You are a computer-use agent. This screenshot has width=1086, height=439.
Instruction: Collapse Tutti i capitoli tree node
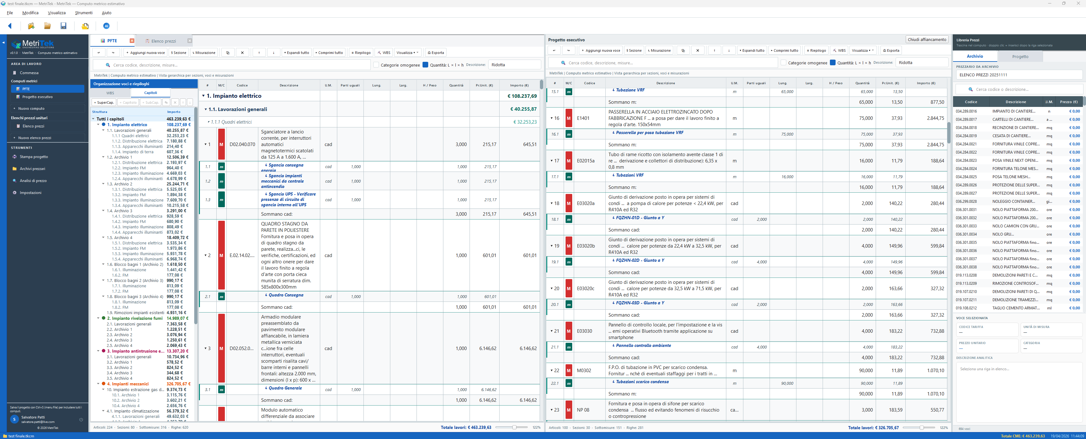coord(93,119)
